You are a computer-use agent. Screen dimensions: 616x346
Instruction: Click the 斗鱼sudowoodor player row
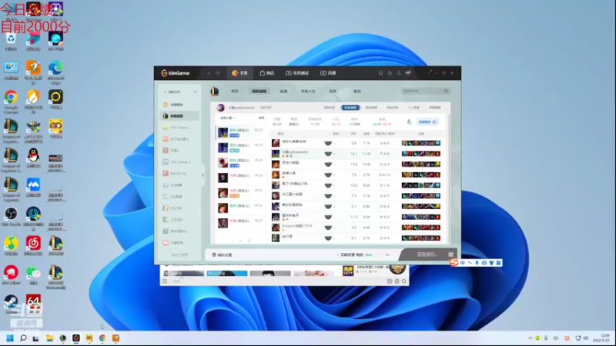pyautogui.click(x=357, y=154)
